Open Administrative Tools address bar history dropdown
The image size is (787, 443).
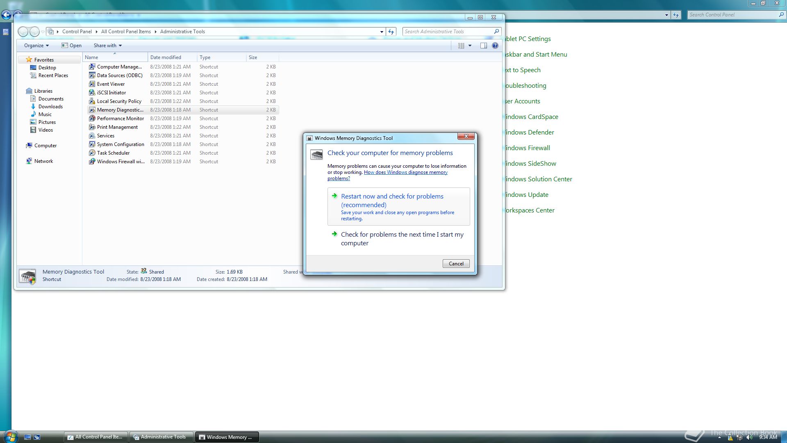pyautogui.click(x=382, y=32)
